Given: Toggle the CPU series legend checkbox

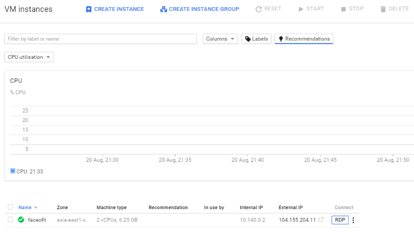Looking at the screenshot, I should (13, 171).
